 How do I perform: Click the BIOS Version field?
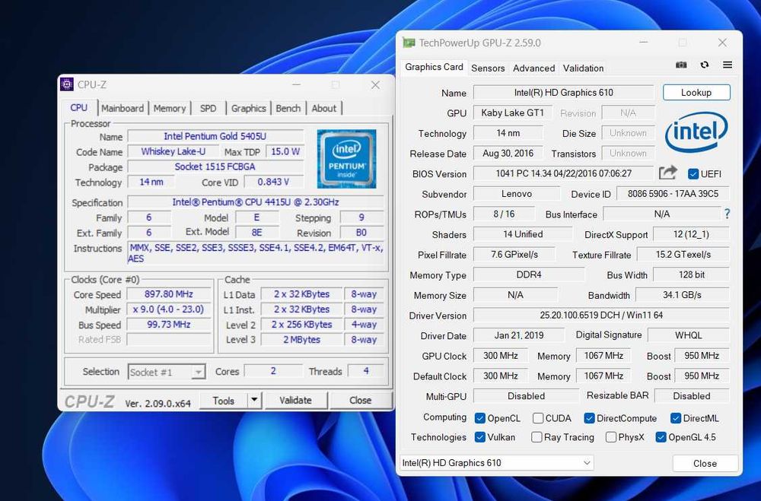(563, 173)
